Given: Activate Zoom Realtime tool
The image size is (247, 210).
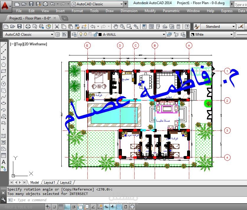Looking at the screenshot, I should (x=122, y=27).
